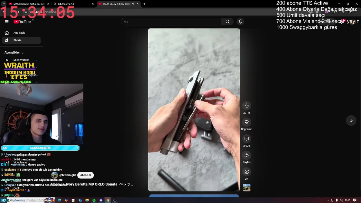Show hidden system tray icons
This screenshot has height=203, width=361.
click(328, 200)
